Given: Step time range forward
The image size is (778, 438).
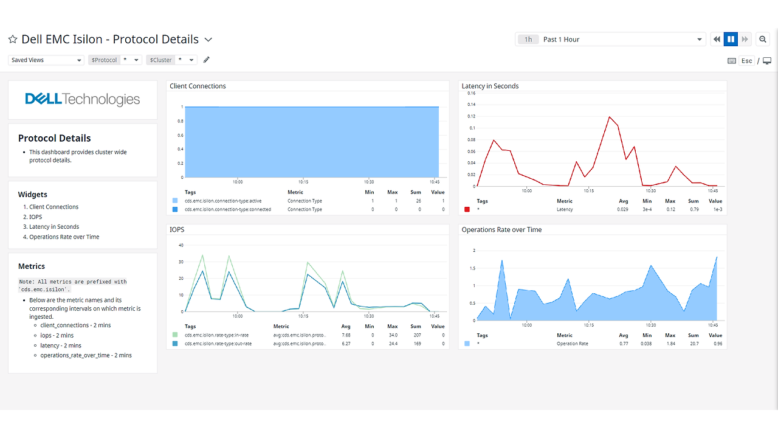Looking at the screenshot, I should 745,40.
